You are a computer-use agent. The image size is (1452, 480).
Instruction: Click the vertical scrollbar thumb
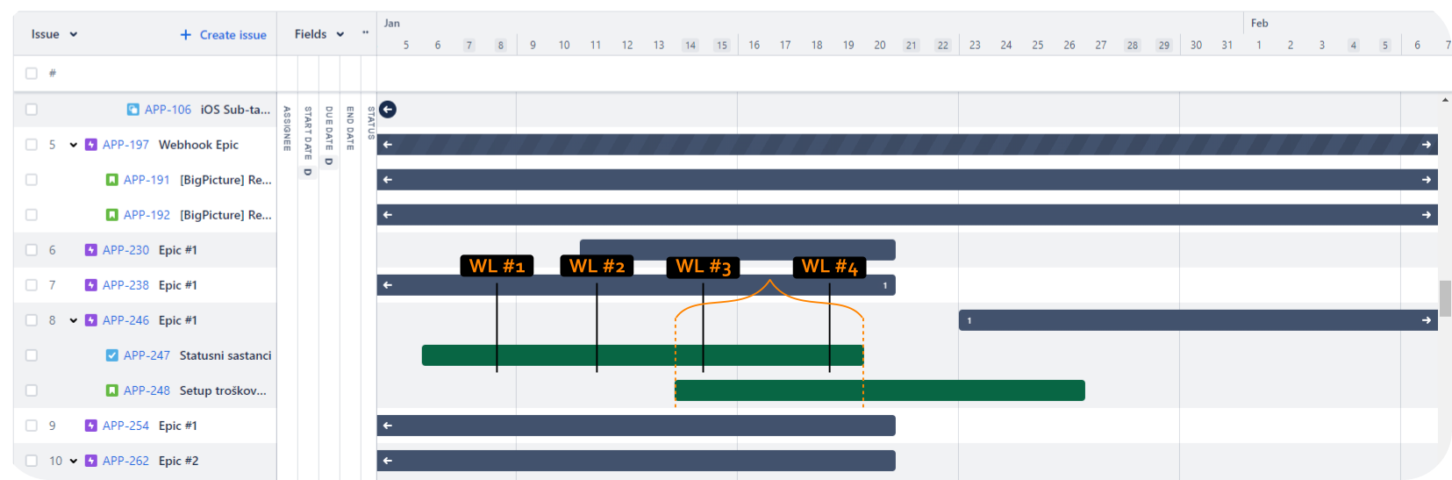pyautogui.click(x=1445, y=298)
